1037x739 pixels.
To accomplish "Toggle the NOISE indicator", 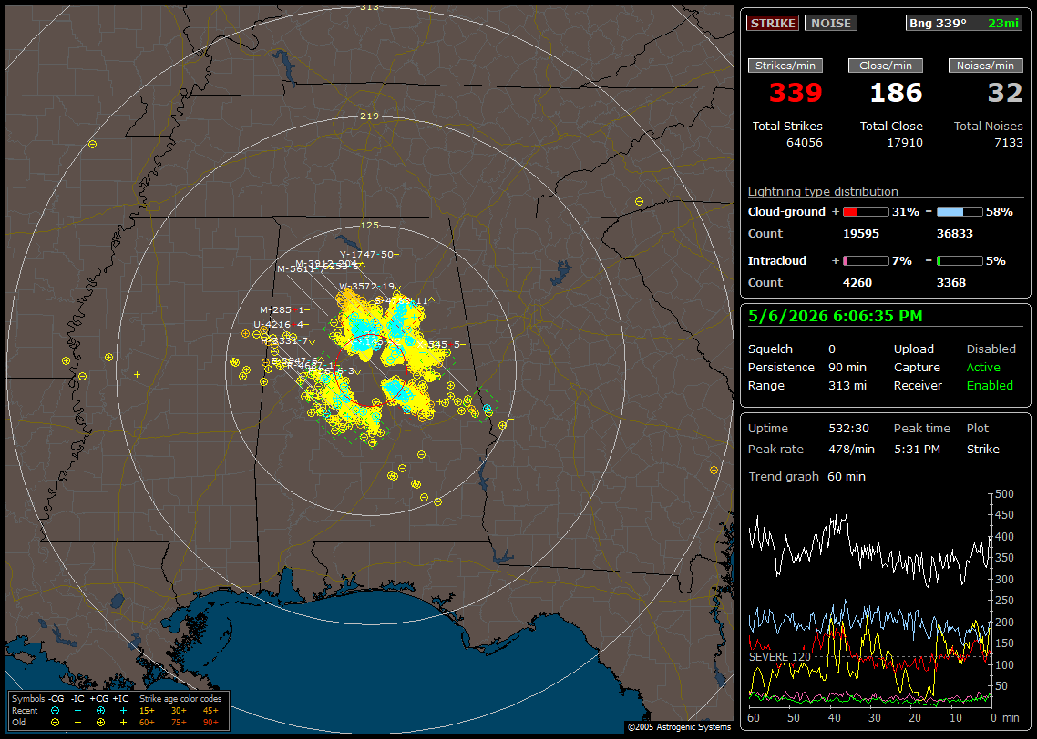I will pos(831,23).
